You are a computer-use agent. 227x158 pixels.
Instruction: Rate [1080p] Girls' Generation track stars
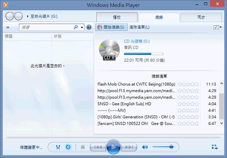tap(188, 117)
